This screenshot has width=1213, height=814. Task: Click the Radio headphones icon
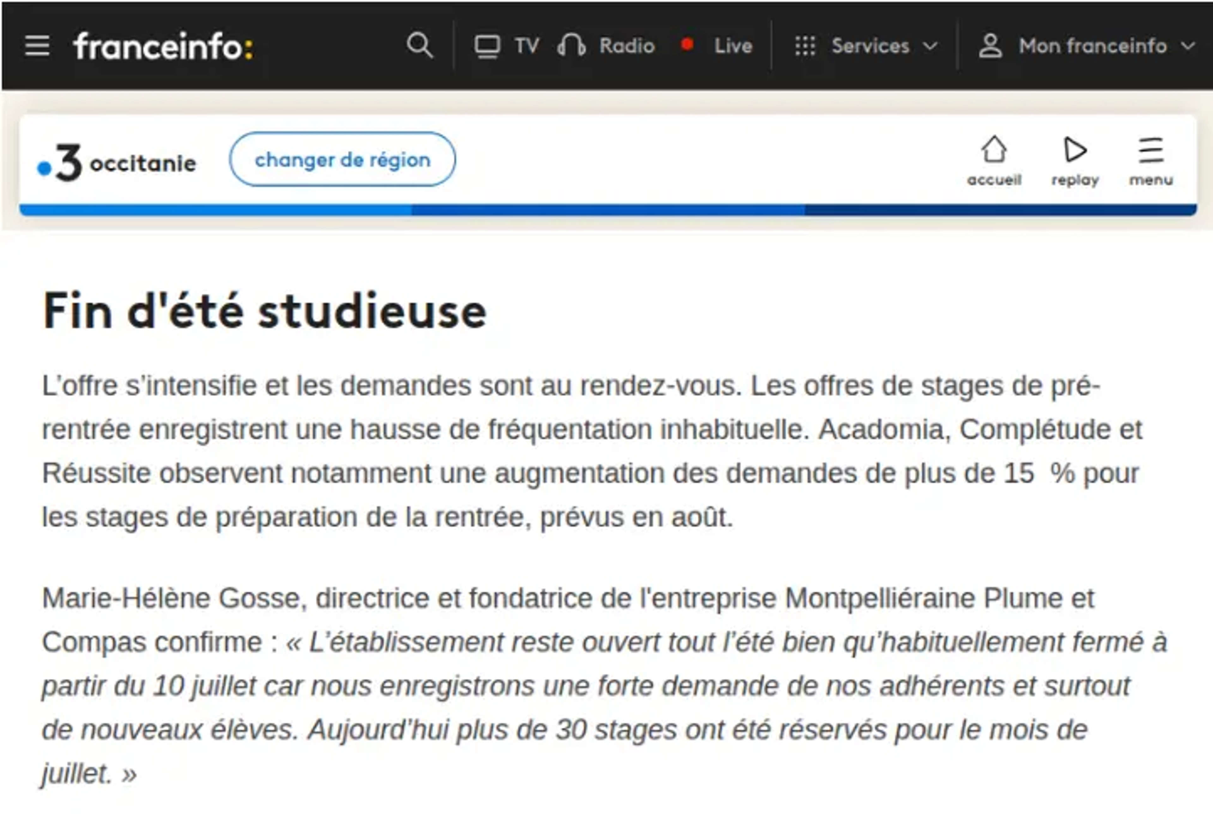point(571,45)
